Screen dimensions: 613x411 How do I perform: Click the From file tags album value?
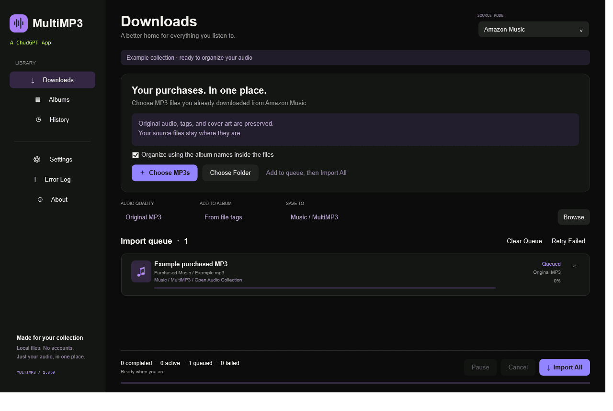point(223,217)
